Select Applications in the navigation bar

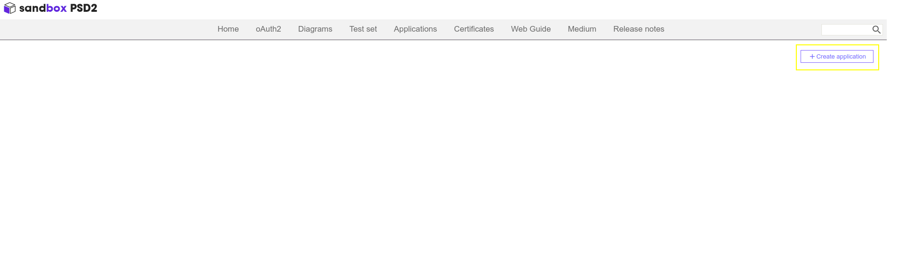[415, 29]
